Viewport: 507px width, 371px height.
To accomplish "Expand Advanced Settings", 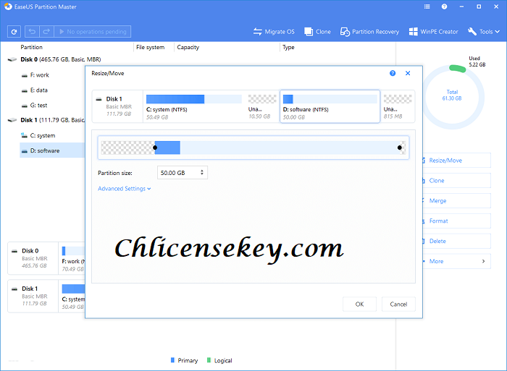I will coord(124,189).
